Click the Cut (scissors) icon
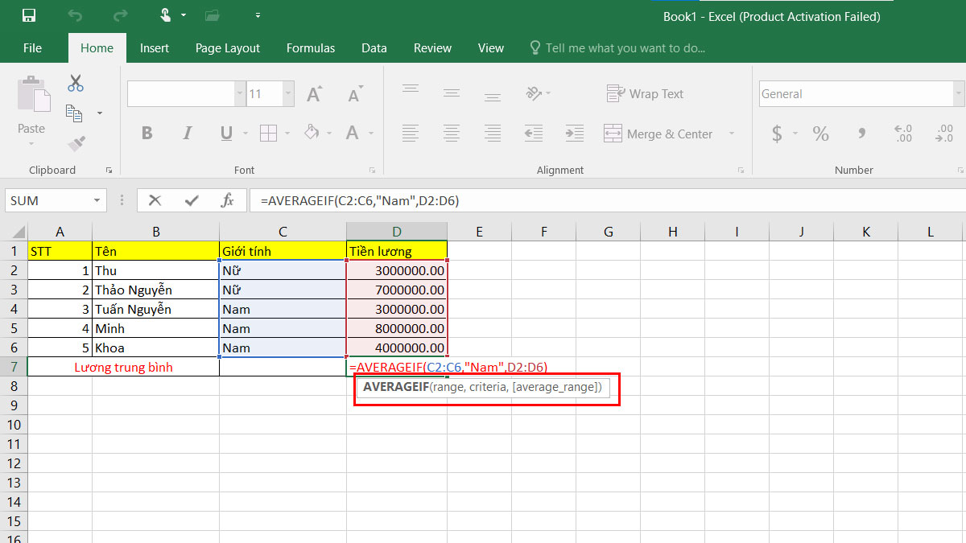The image size is (966, 543). [x=75, y=83]
